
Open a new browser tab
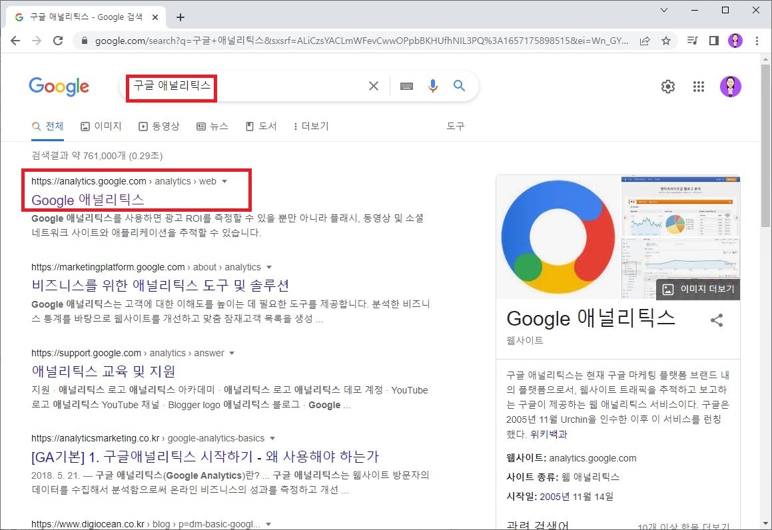coord(181,17)
